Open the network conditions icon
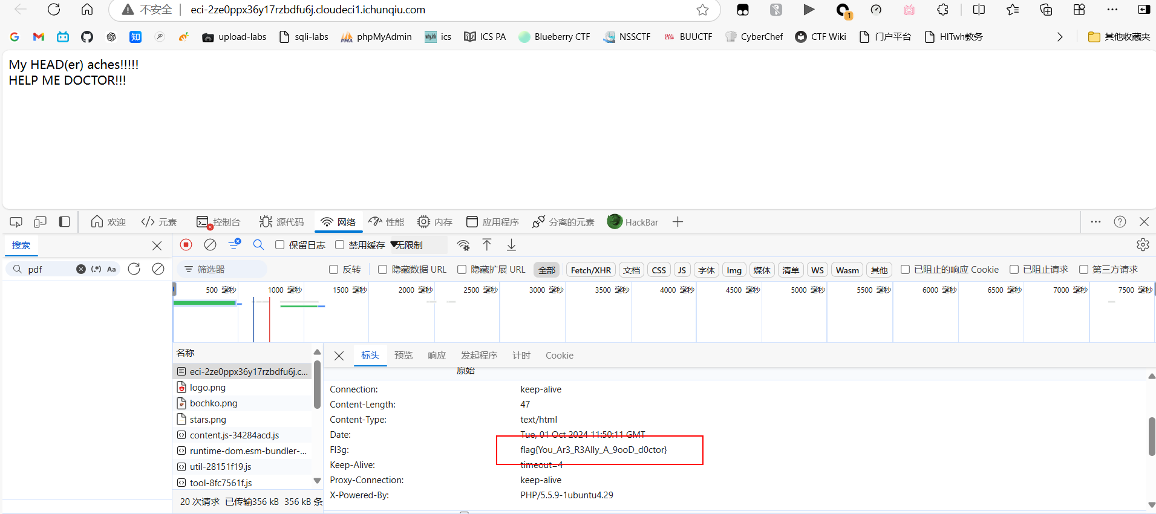The width and height of the screenshot is (1156, 514). pos(463,245)
